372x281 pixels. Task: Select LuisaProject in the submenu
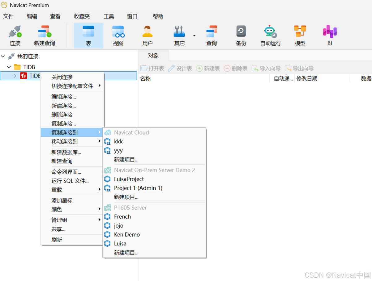click(154, 179)
